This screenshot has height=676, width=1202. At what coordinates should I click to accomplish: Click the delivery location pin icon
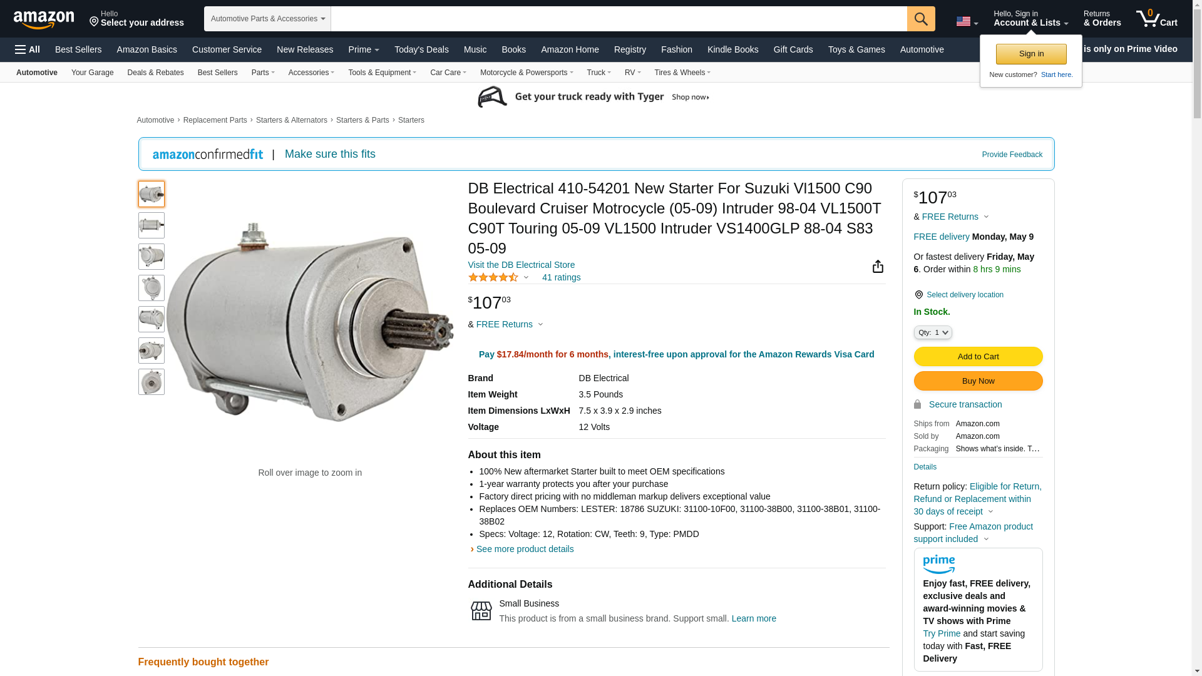[x=918, y=295]
